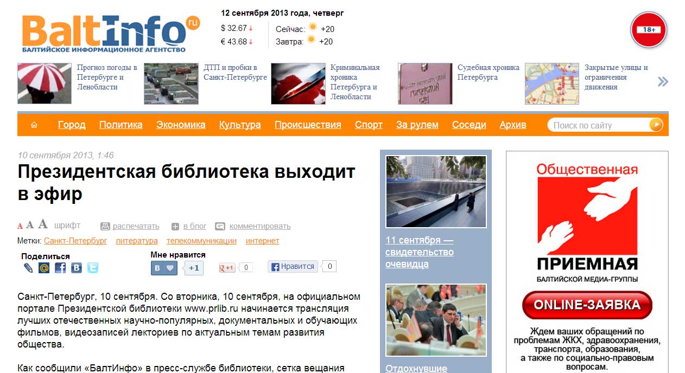The image size is (685, 373).
Task: Open the September 11 memorial photo thumbnail
Action: (436, 191)
